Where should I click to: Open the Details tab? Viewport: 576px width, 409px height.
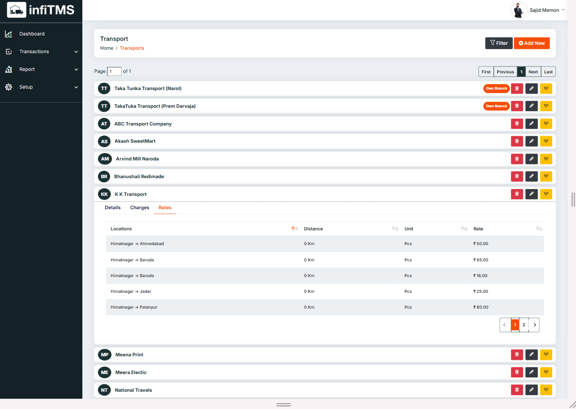pos(112,208)
